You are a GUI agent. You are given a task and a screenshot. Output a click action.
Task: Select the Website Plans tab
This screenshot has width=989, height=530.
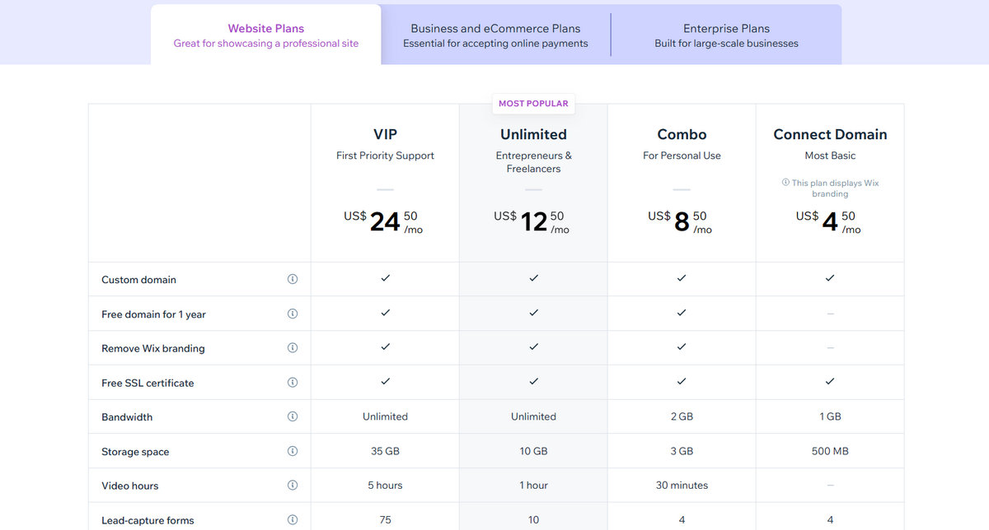(265, 35)
